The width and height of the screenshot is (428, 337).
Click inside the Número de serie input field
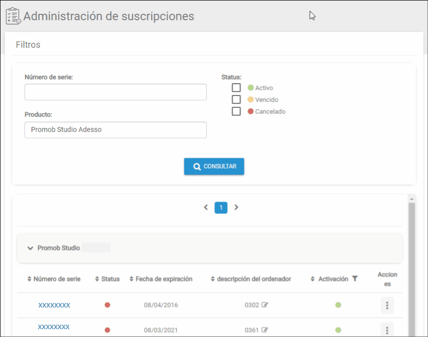[116, 92]
